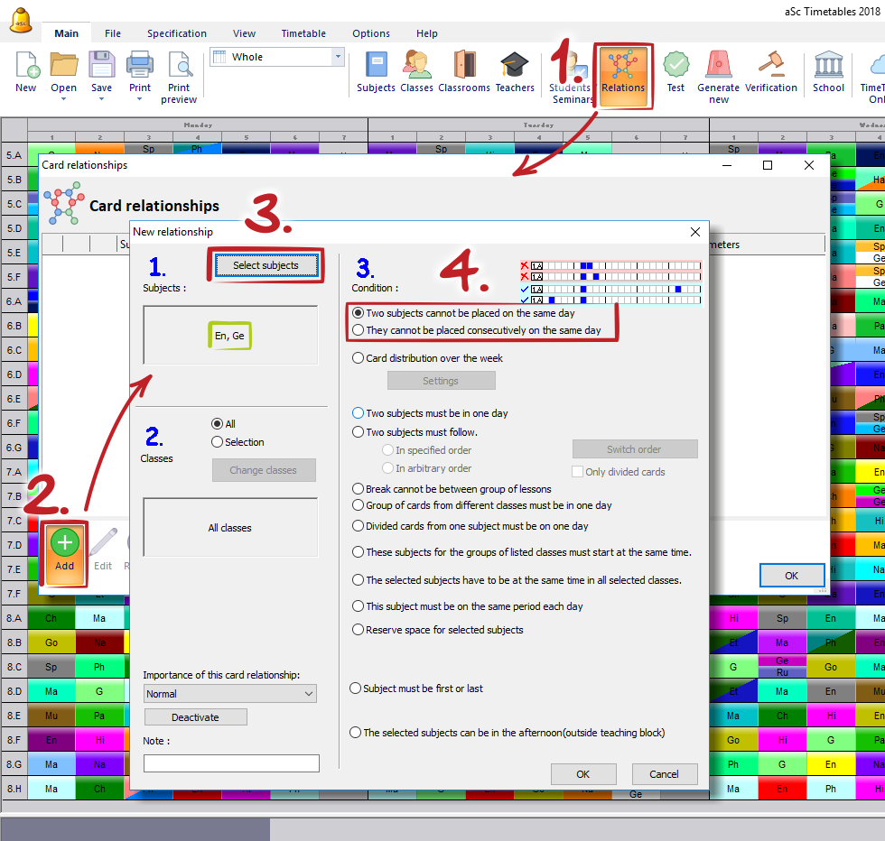Select the 'Selection' classes radio option
The image size is (885, 841).
pos(217,442)
